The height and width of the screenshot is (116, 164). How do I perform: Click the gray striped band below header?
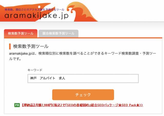(x=82, y=25)
